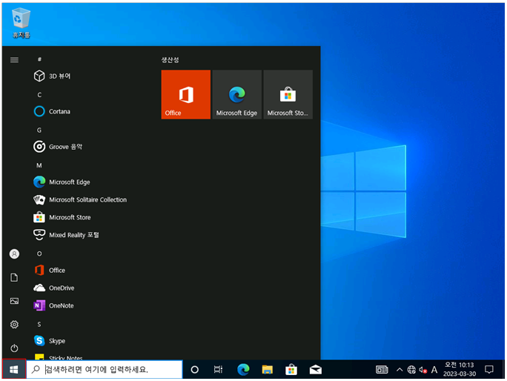Screen dimensions: 507x381
Task: Toggle the input language indicator A
Action: coord(434,369)
